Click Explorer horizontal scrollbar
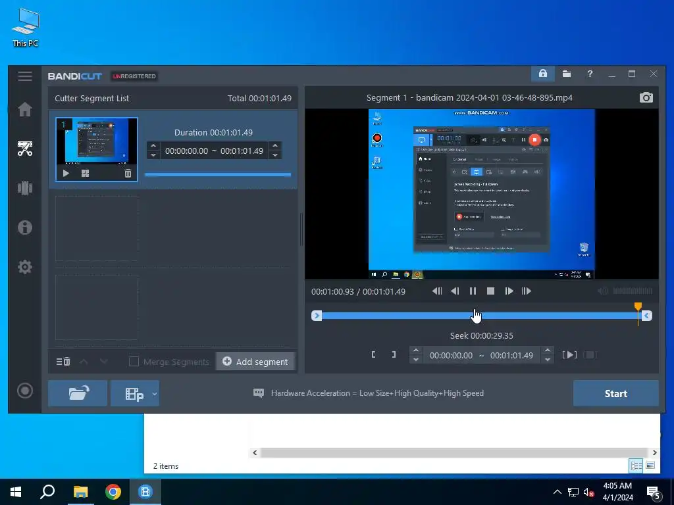Image resolution: width=674 pixels, height=505 pixels. click(454, 452)
